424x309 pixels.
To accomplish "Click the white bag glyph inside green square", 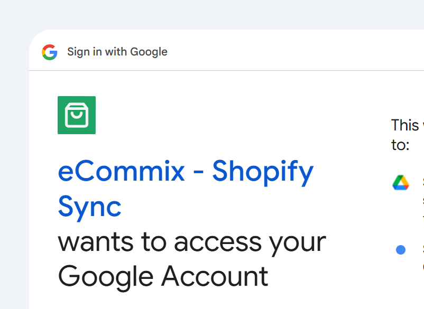I will (x=76, y=115).
